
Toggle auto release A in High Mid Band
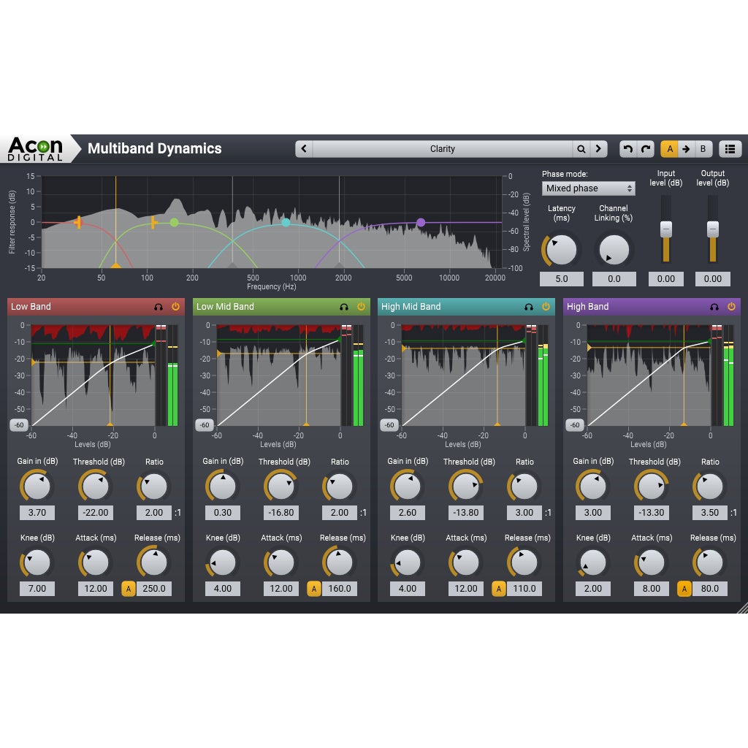point(498,589)
